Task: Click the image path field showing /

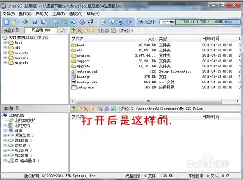Action: click(186, 30)
